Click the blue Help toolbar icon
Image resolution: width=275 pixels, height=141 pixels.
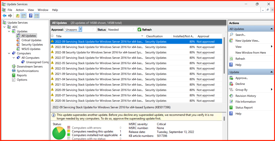point(31,16)
